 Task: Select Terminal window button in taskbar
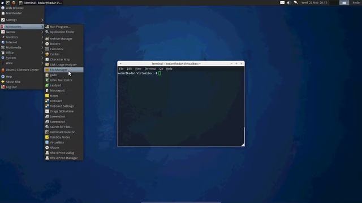[x=41, y=3]
